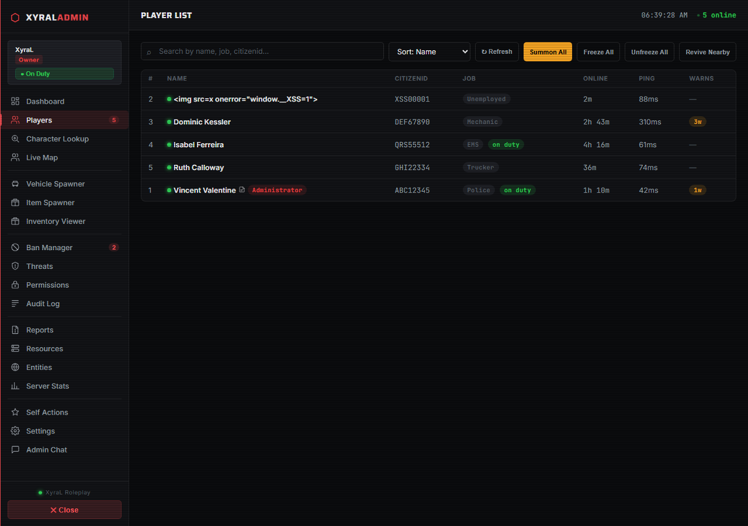Click the notes icon beside Vincent Valentine
This screenshot has height=526, width=748.
(242, 190)
